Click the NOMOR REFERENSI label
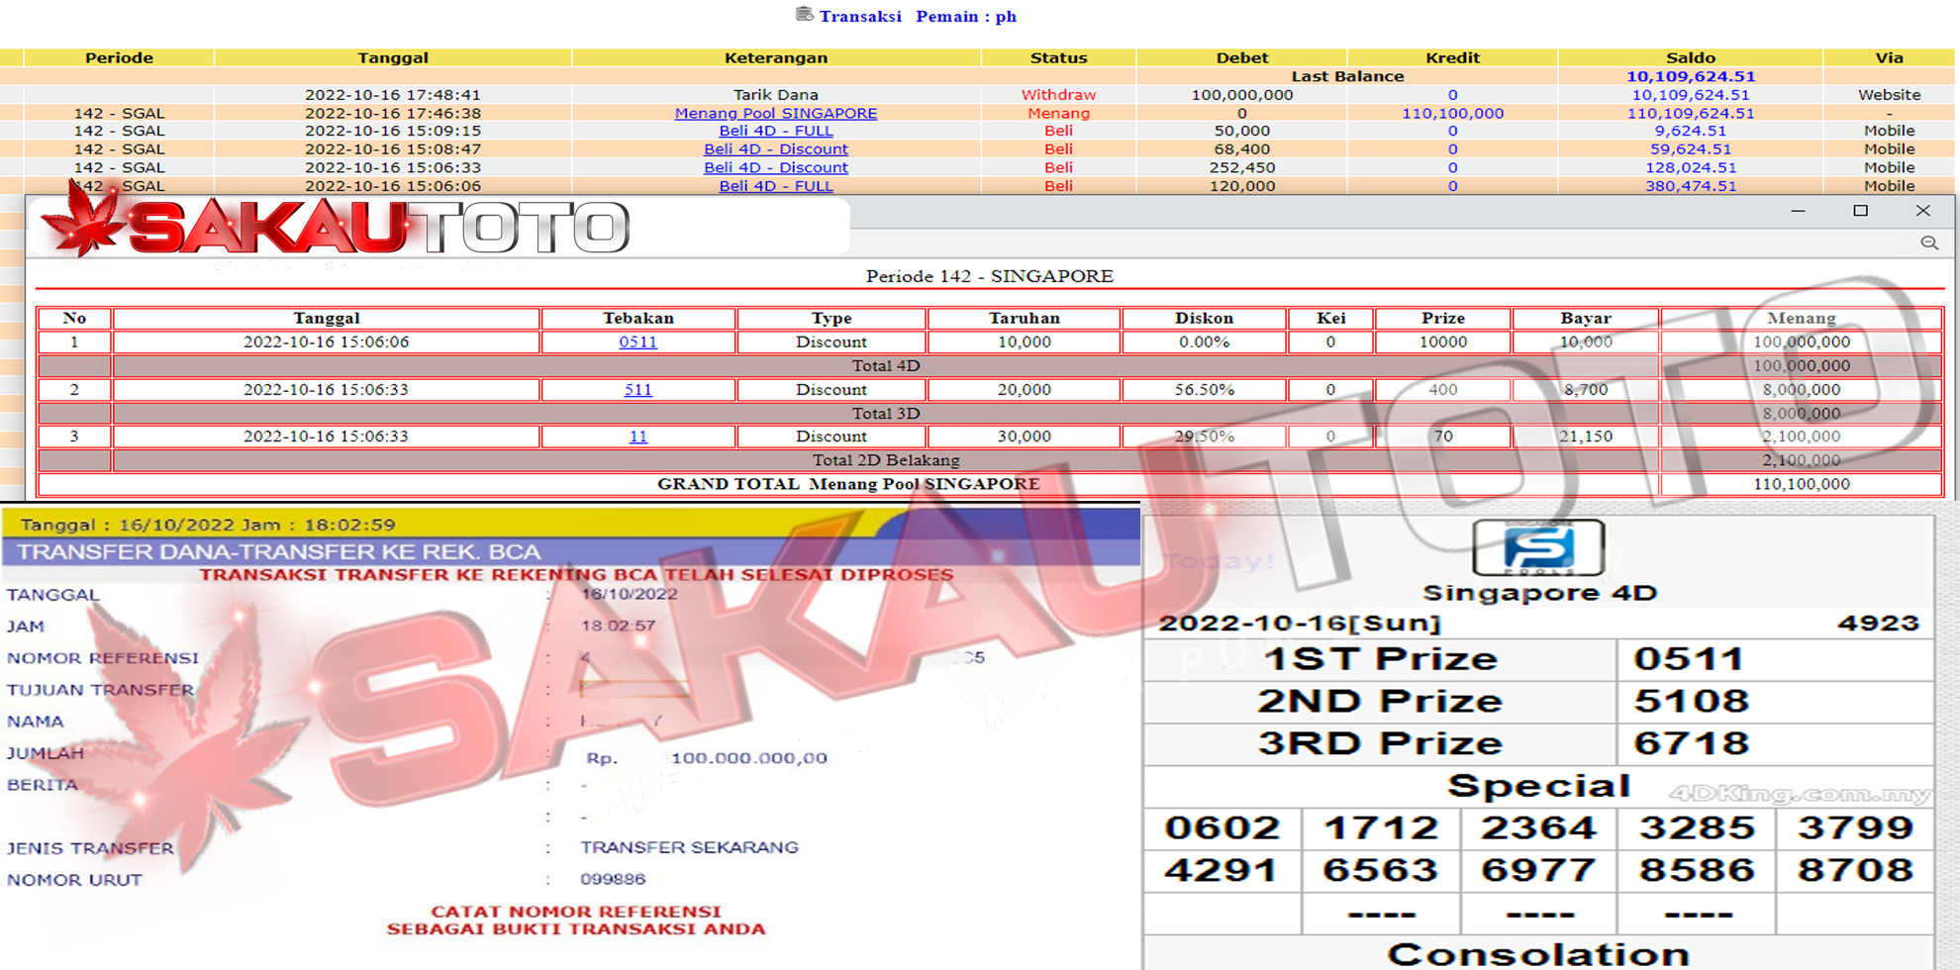The image size is (1960, 970). pos(103,658)
